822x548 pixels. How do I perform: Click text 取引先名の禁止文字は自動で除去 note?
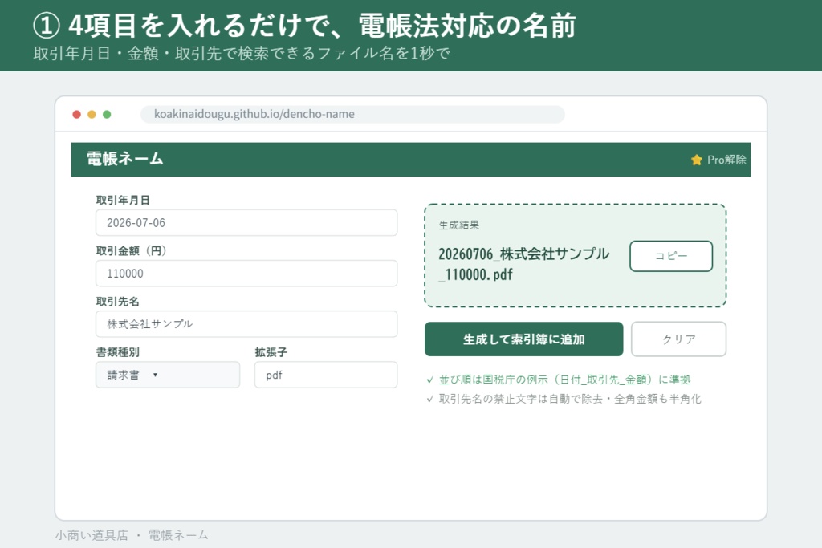570,399
